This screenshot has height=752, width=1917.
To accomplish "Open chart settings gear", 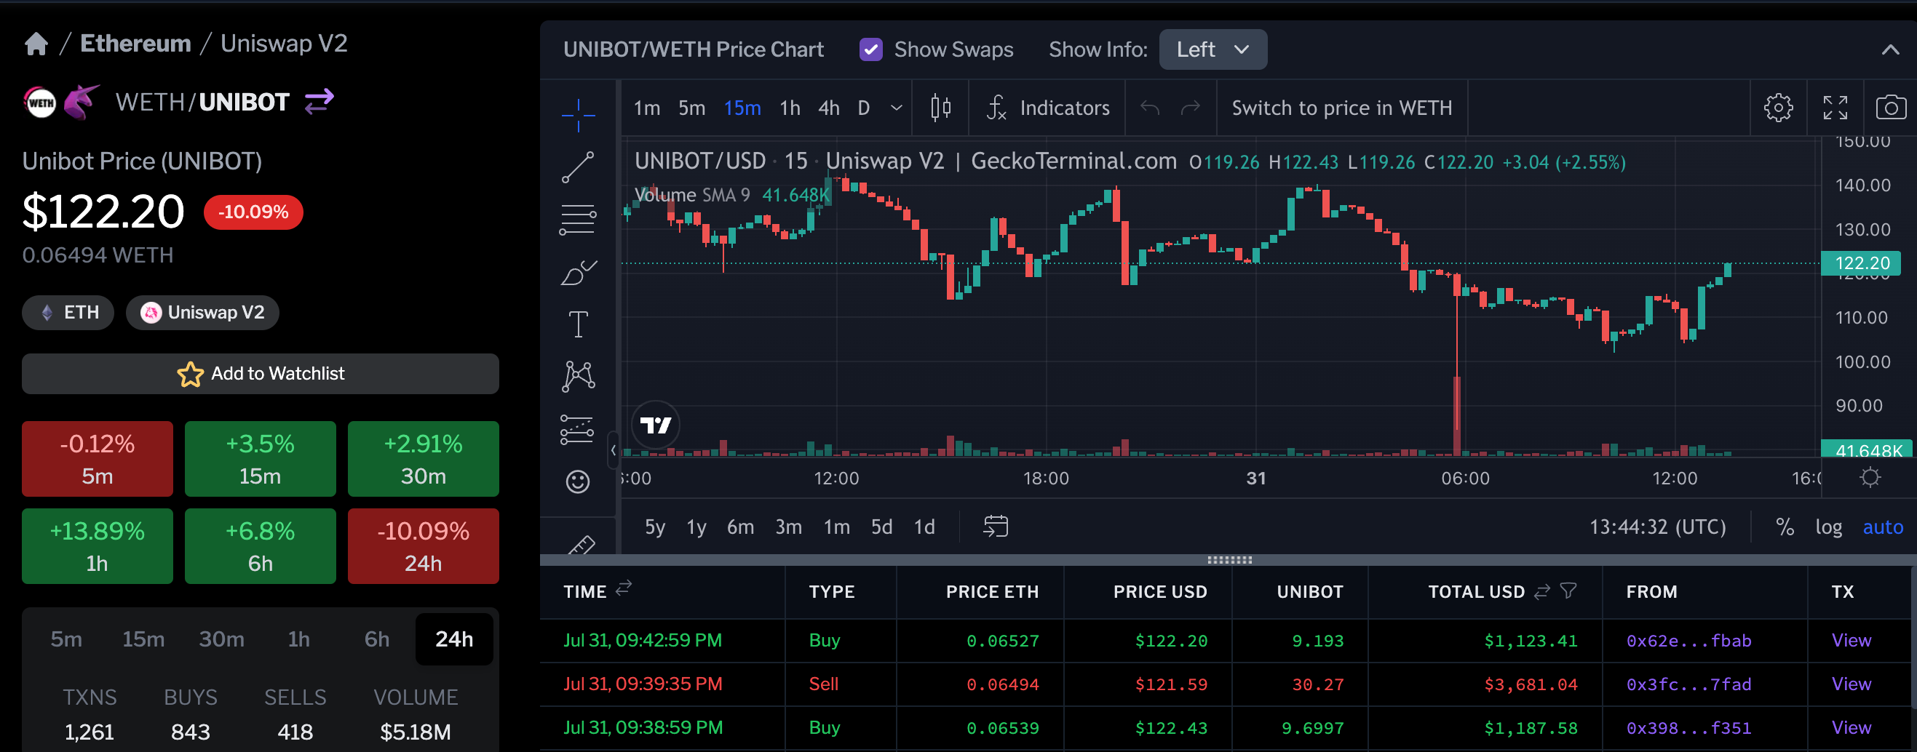I will pyautogui.click(x=1778, y=108).
